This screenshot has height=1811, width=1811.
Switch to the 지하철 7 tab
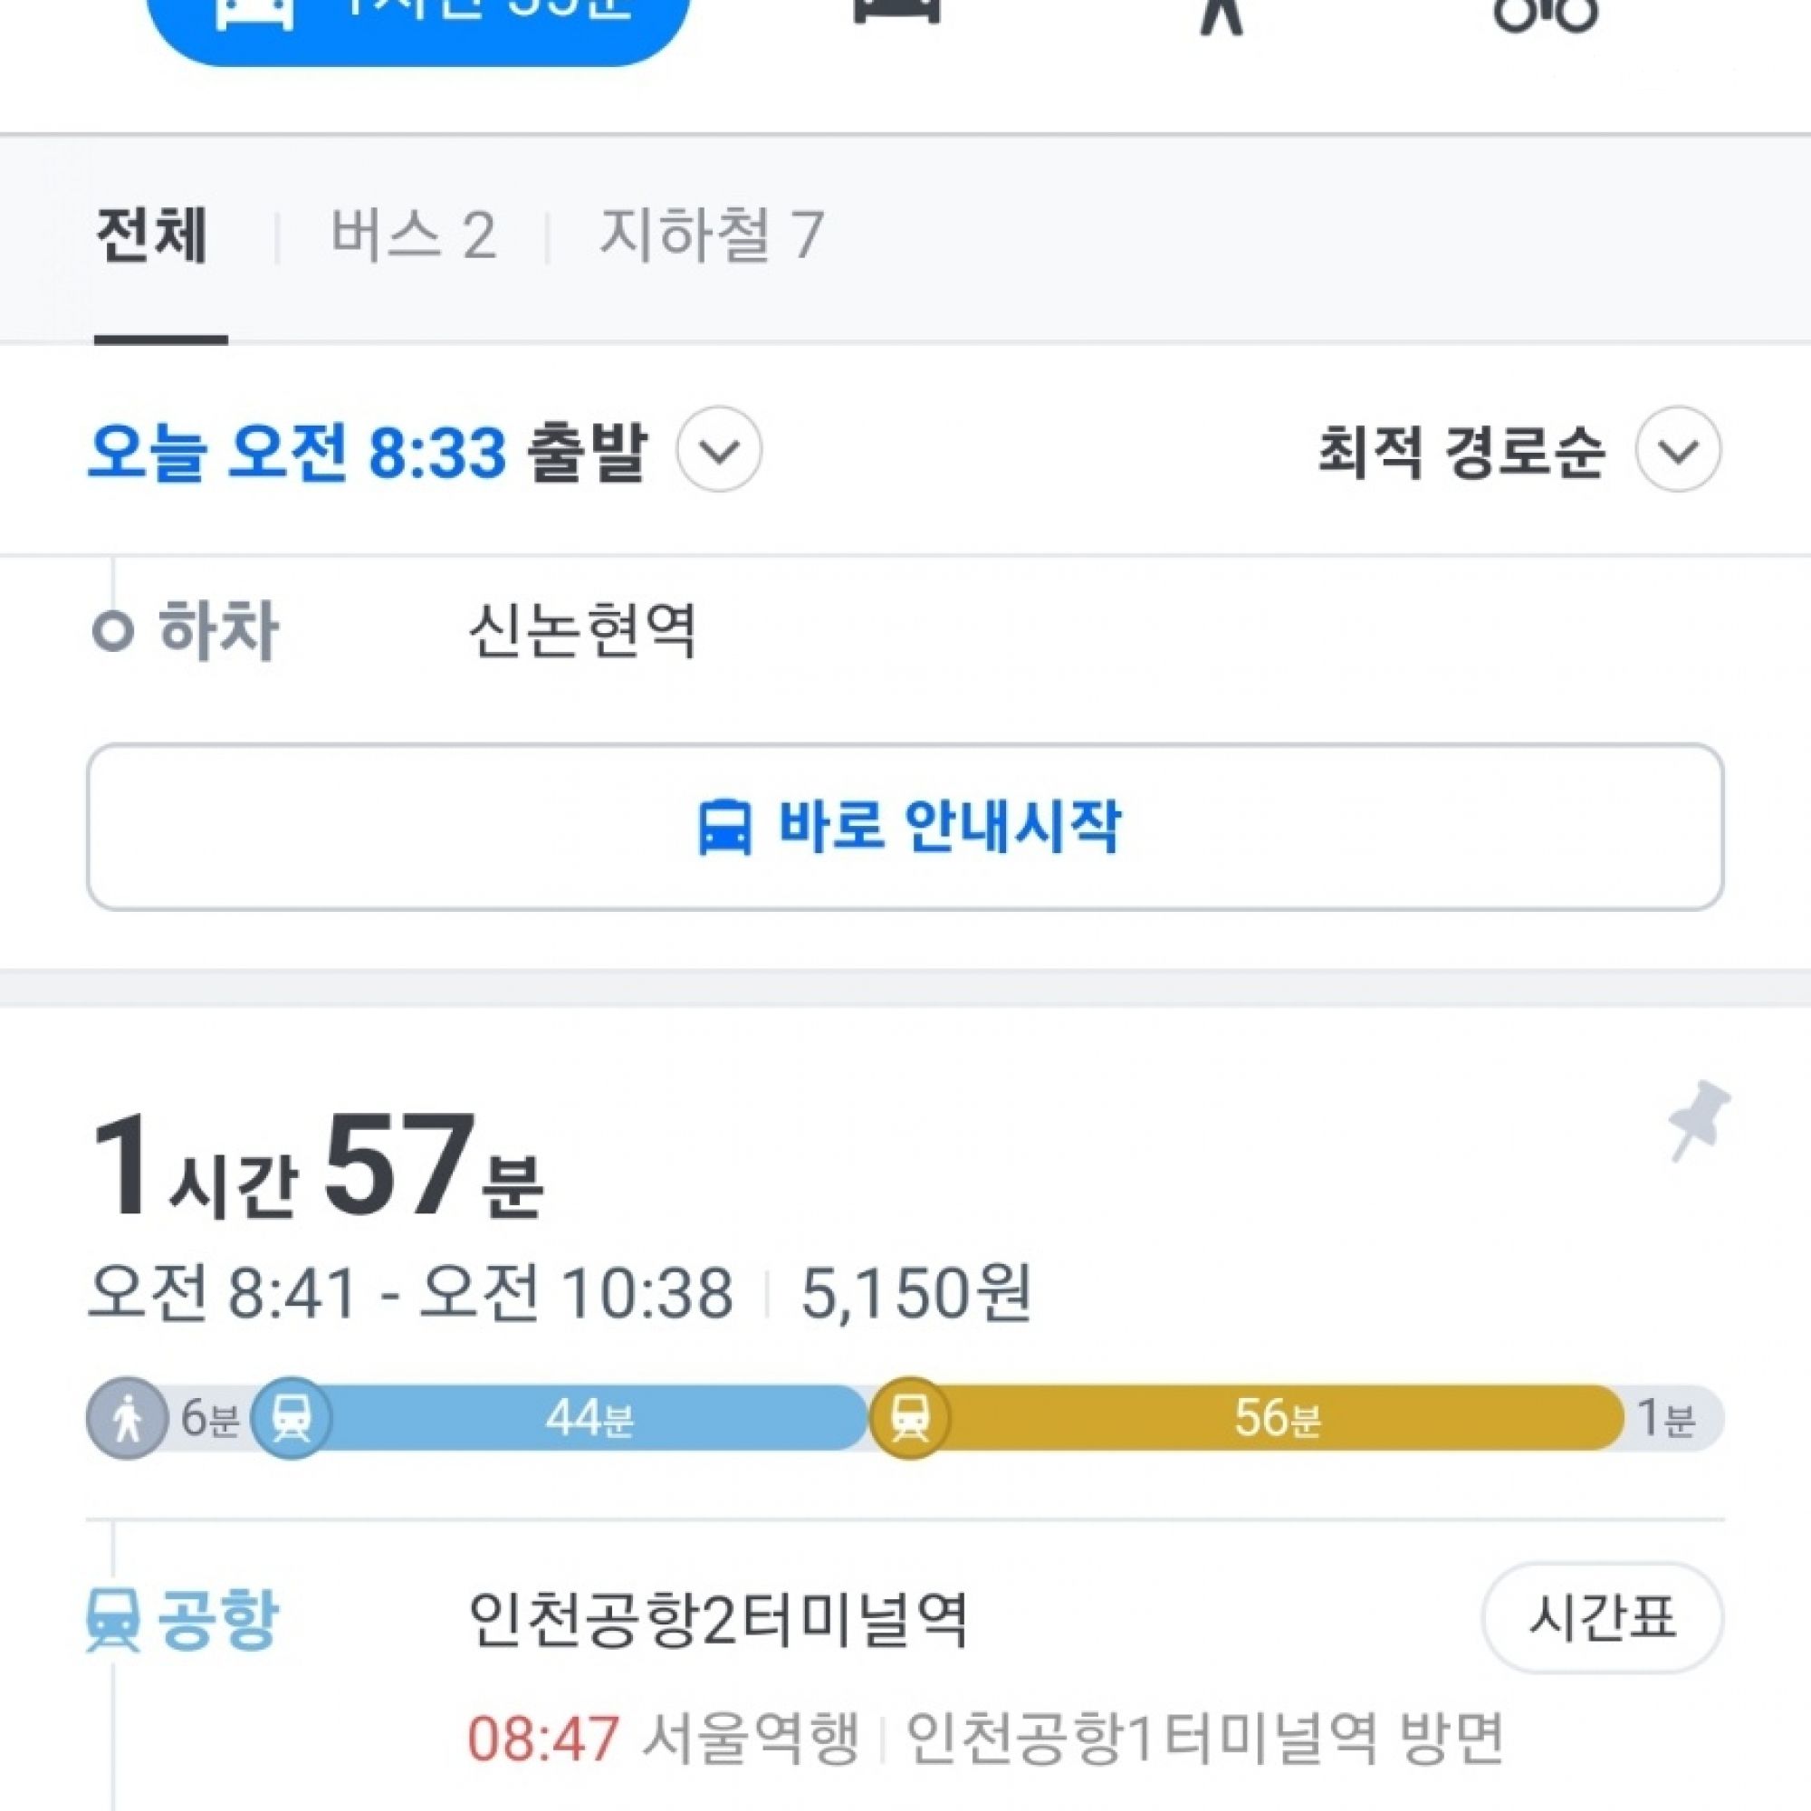(x=712, y=235)
